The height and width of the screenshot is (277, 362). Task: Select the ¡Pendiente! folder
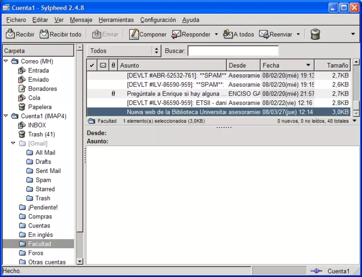pos(38,207)
